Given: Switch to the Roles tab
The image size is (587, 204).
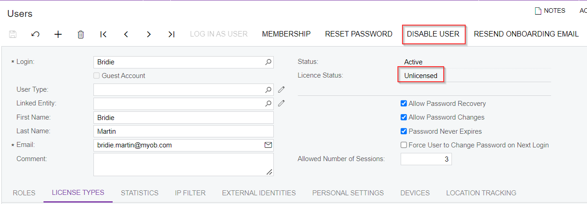Looking at the screenshot, I should point(24,193).
